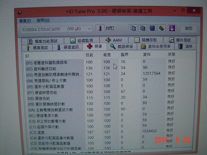Select the 健康 tab
This screenshot has width=207, height=155.
(94, 46)
